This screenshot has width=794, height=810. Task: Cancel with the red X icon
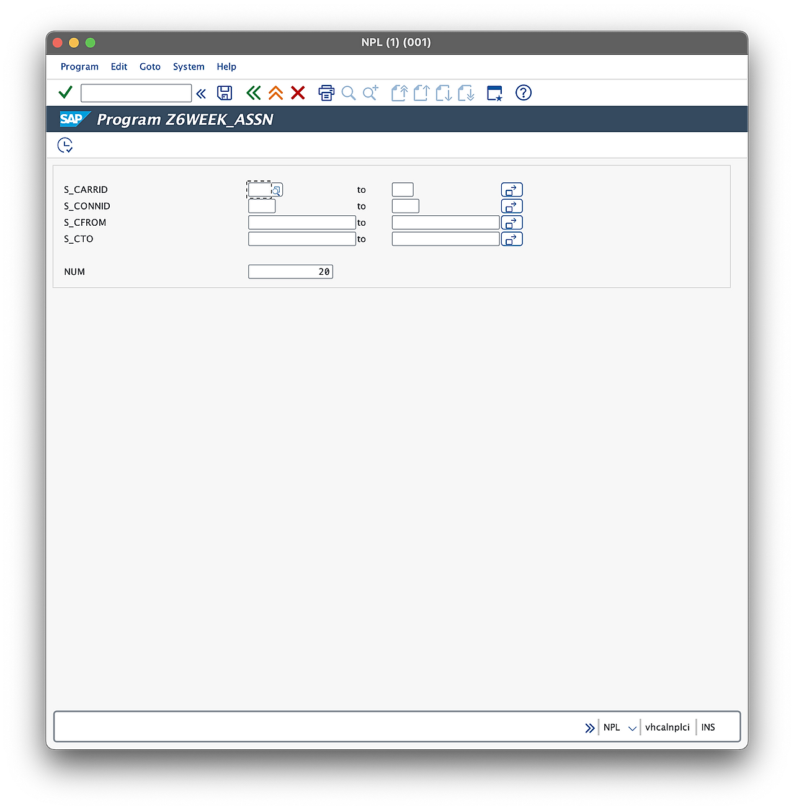tap(298, 93)
